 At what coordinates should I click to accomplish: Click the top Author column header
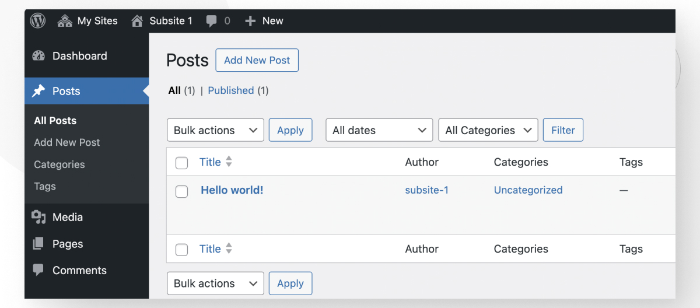[x=422, y=162]
